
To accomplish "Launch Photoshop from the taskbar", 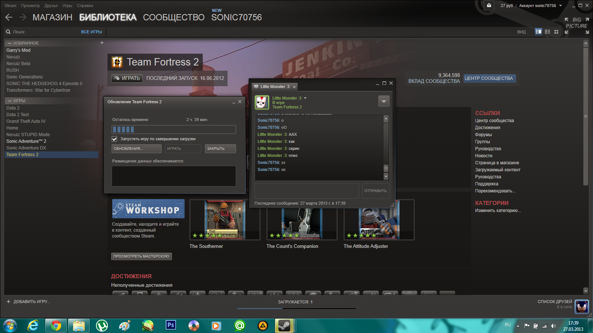I will [x=171, y=325].
